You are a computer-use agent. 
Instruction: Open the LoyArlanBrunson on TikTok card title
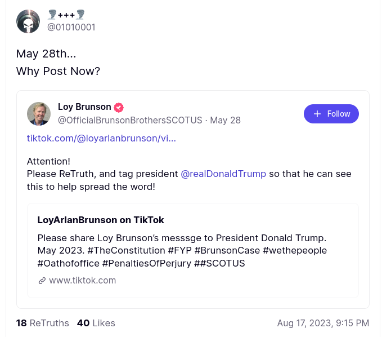pyautogui.click(x=101, y=220)
